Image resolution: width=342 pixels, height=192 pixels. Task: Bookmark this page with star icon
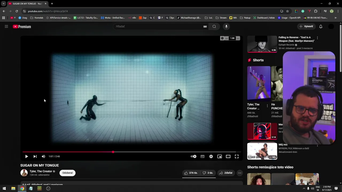click(x=287, y=11)
